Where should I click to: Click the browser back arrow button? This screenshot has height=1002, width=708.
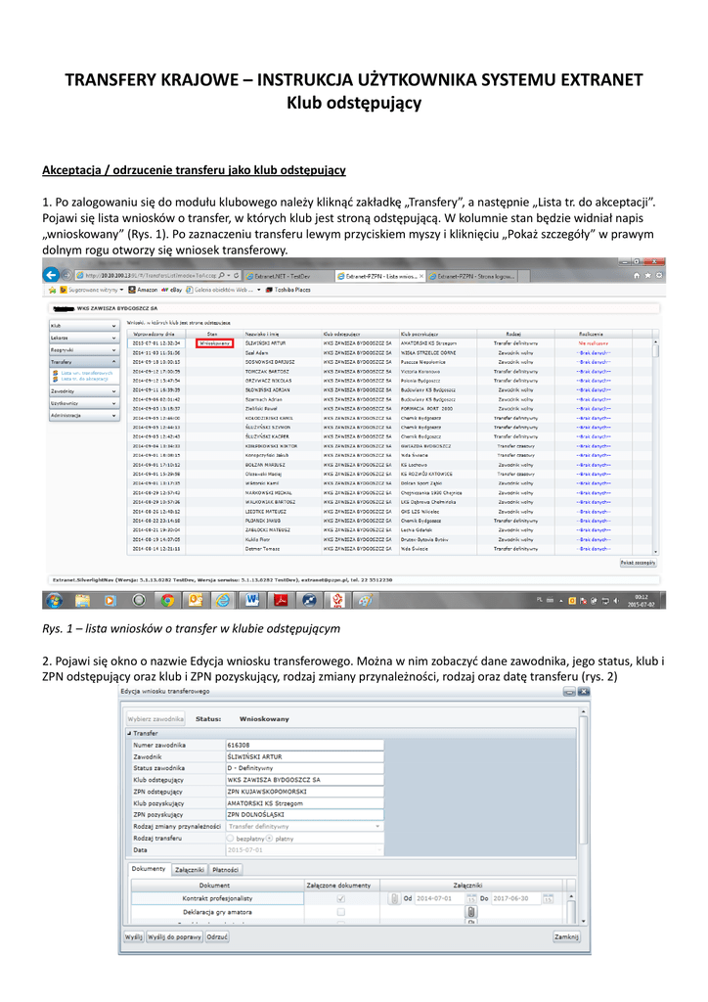(51, 275)
